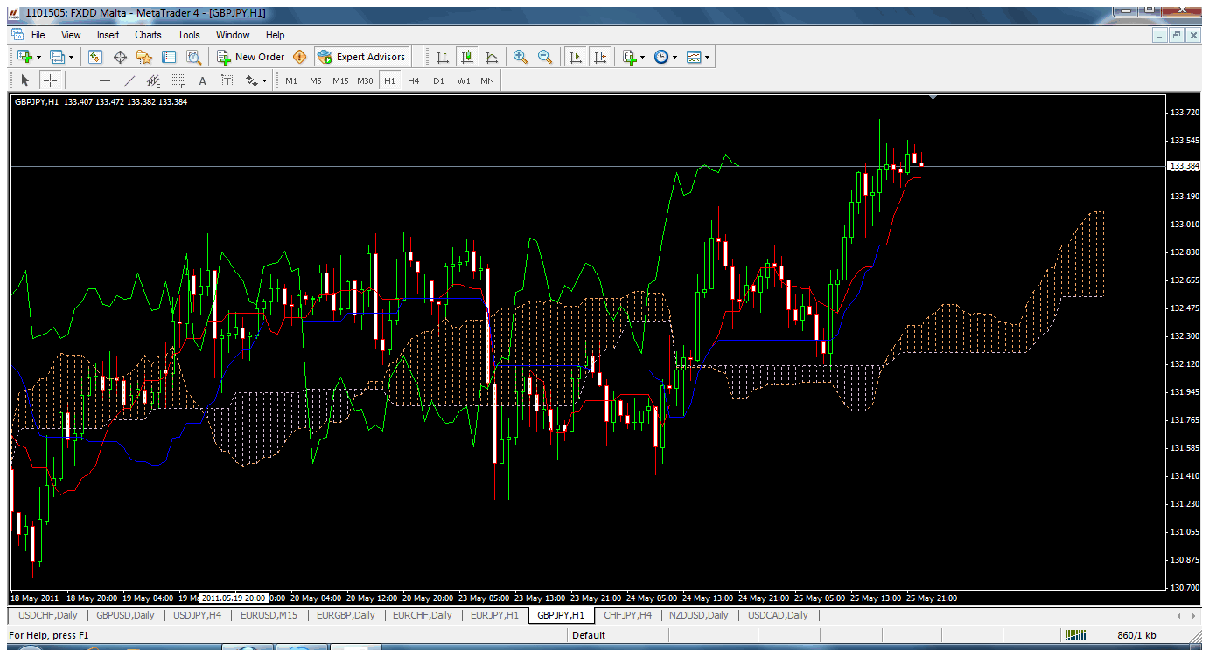1209x650 pixels.
Task: Toggle Chart Shift button
Action: pos(600,57)
